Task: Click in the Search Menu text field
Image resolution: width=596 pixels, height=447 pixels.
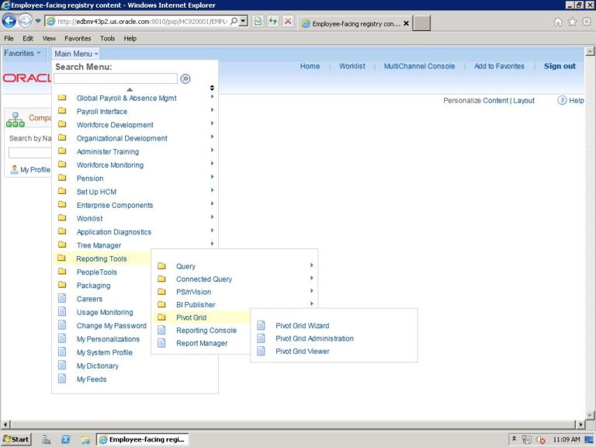Action: [116, 78]
